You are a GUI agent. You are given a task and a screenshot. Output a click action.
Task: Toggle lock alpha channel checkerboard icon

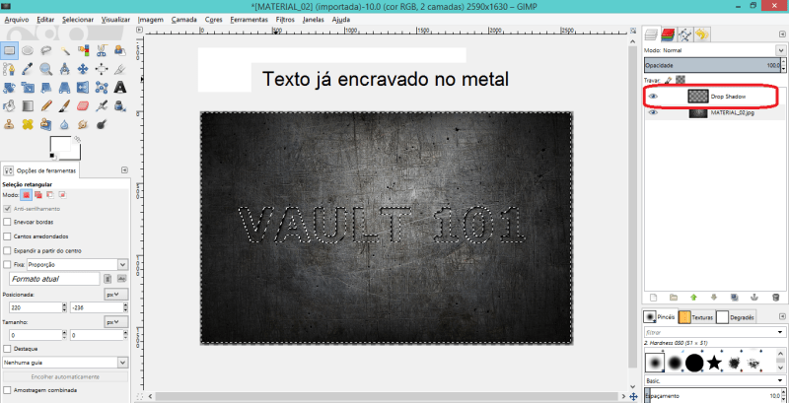coord(681,80)
